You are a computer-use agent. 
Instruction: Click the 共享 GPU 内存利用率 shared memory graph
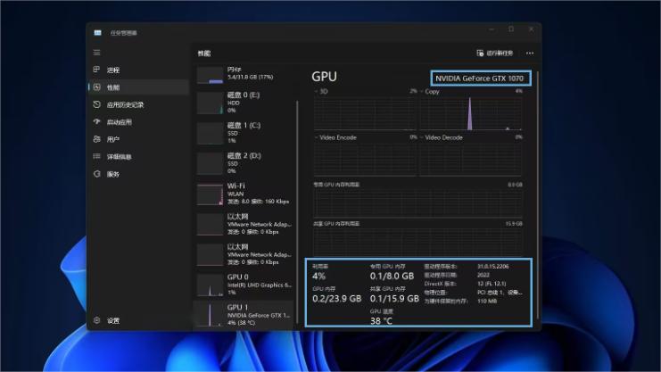click(x=417, y=241)
